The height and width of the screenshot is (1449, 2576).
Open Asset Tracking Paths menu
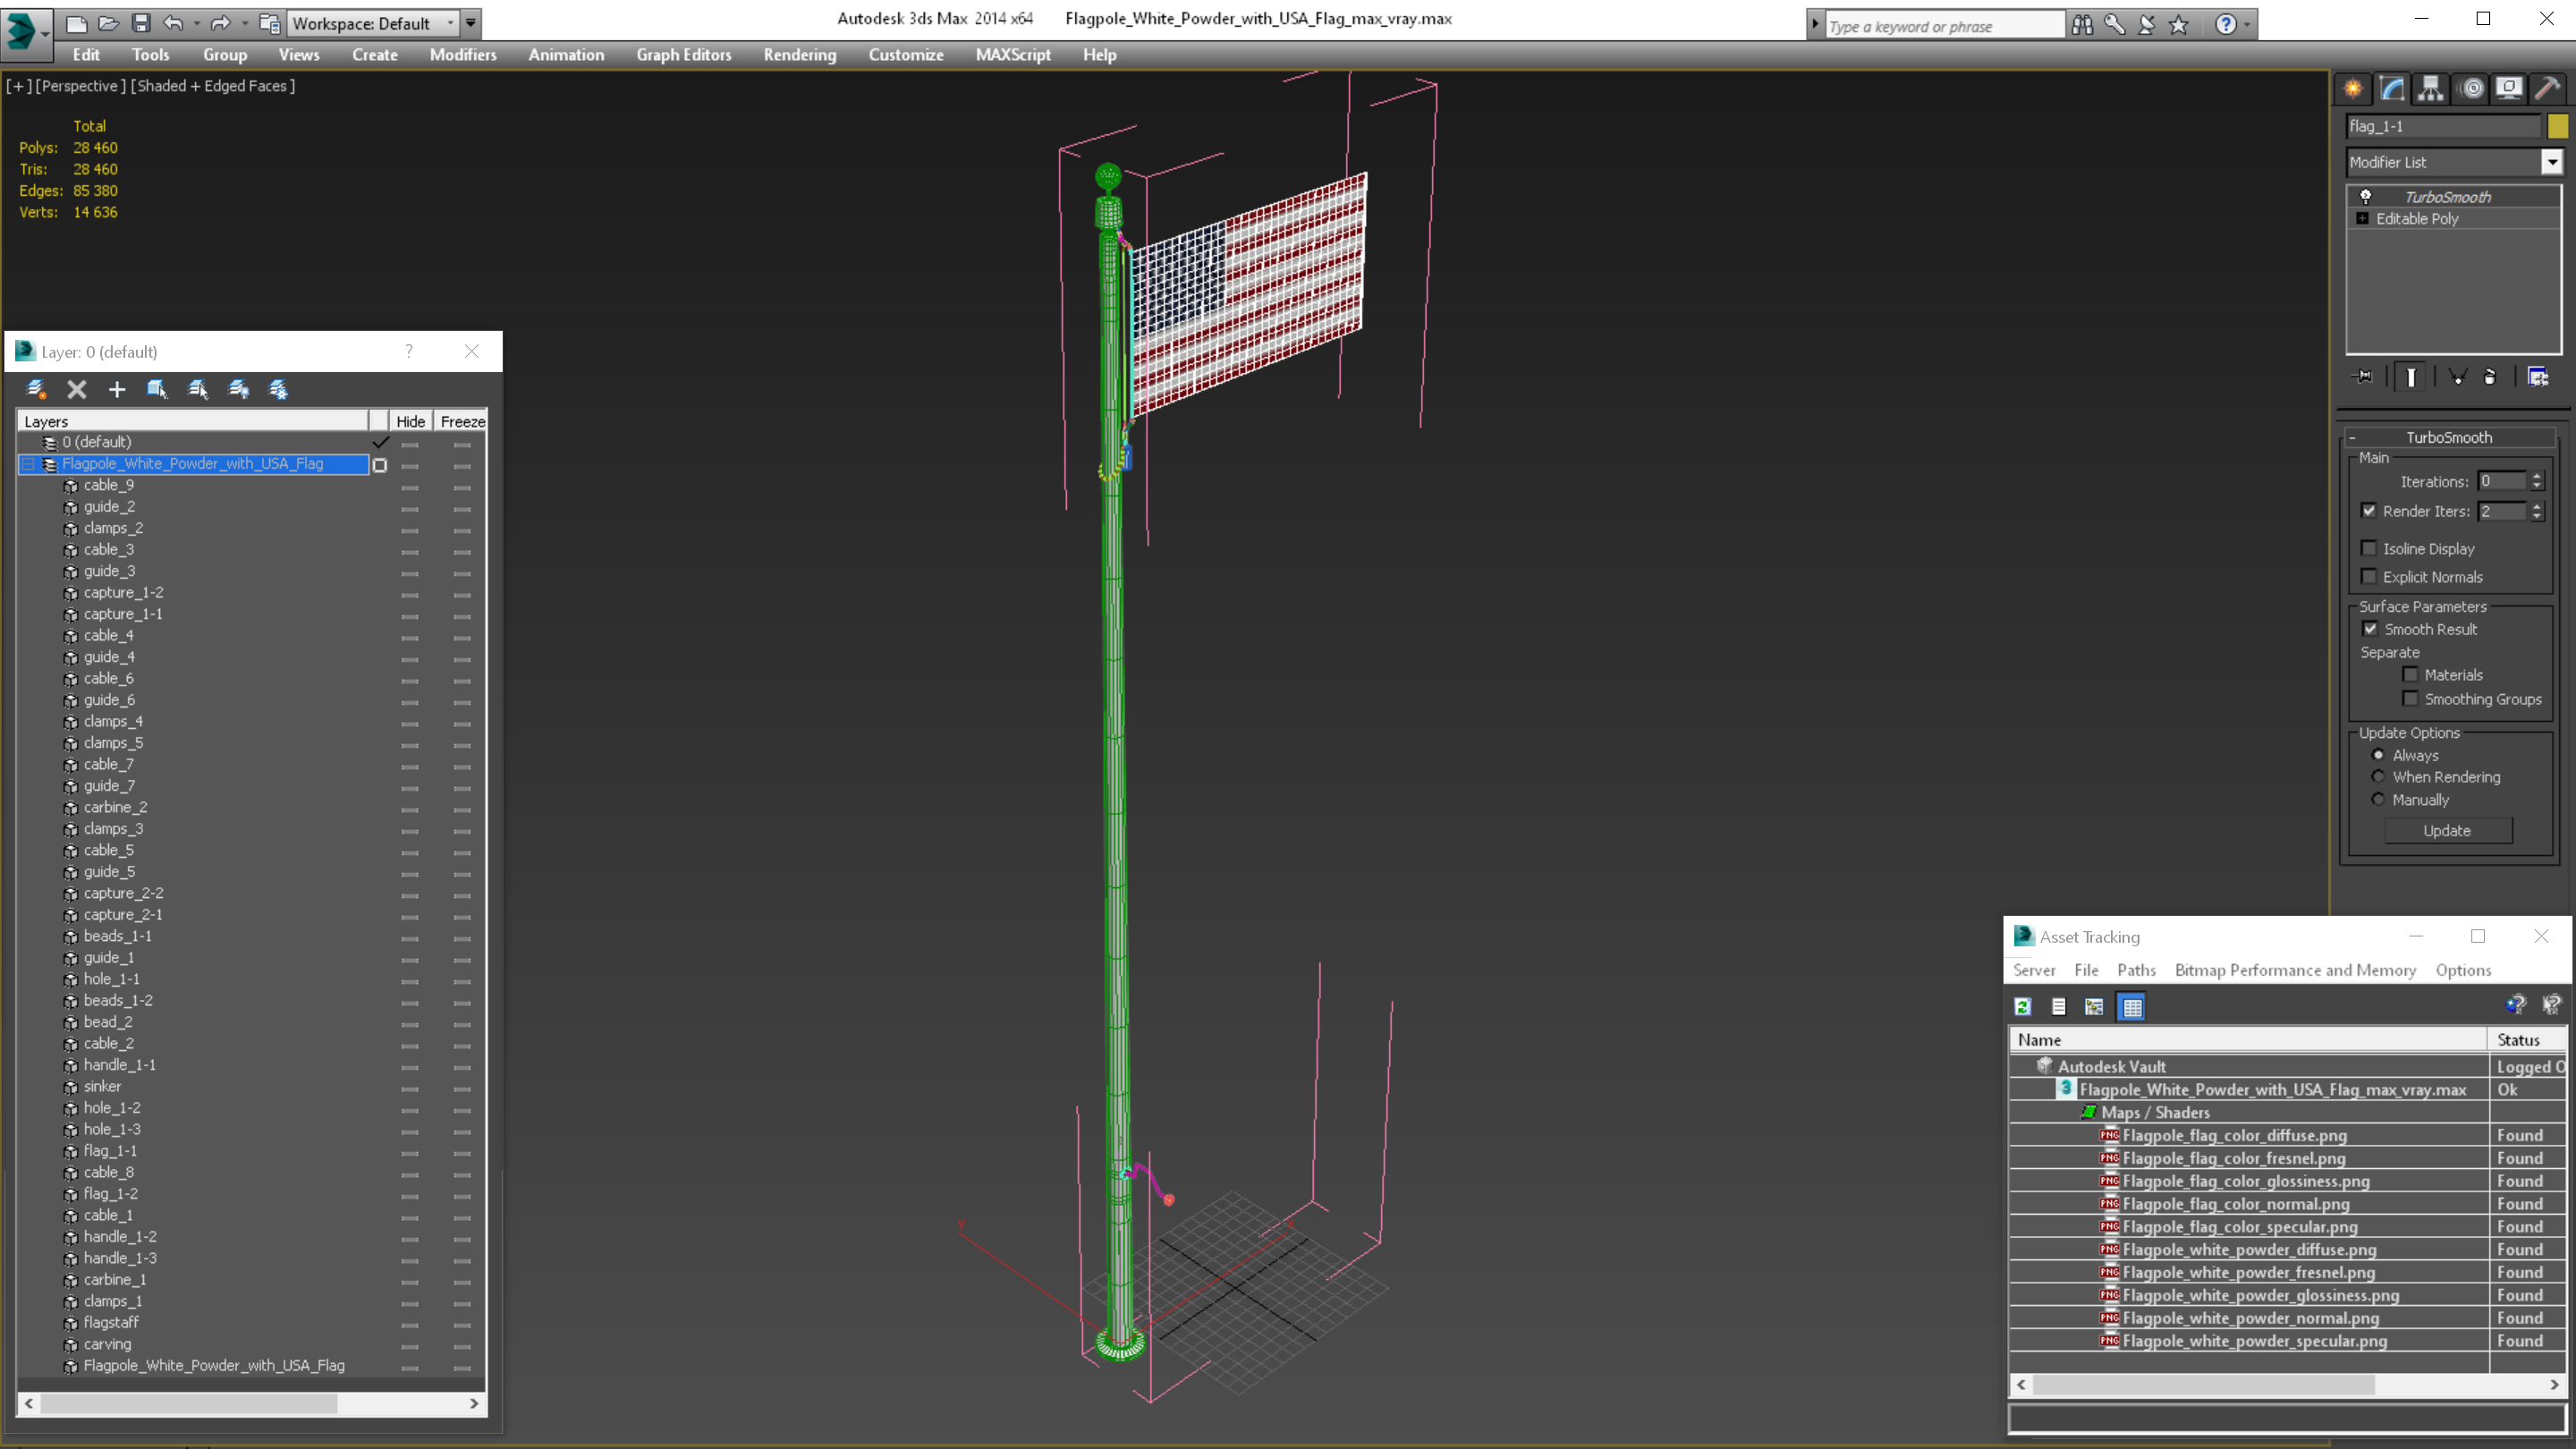point(2136,970)
